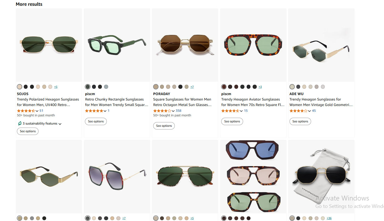View the black sunglasses with gray pouch image
The height and width of the screenshot is (221, 384).
pyautogui.click(x=321, y=176)
